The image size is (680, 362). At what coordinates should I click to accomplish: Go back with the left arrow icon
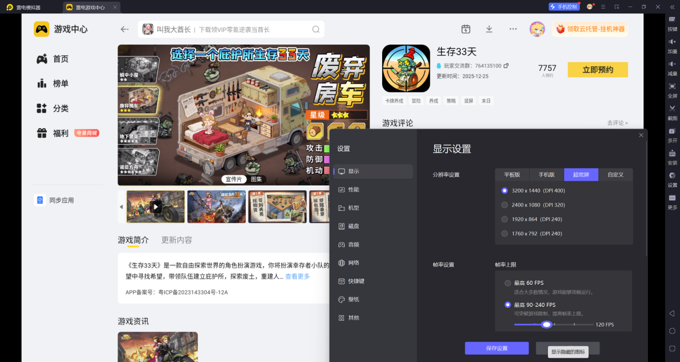pyautogui.click(x=125, y=29)
